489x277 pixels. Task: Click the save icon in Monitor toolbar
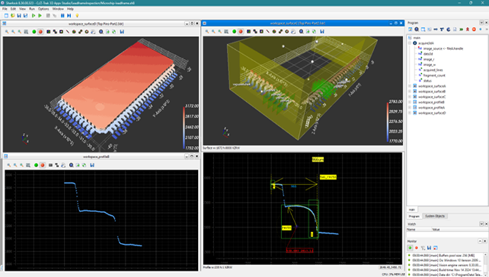click(x=429, y=248)
